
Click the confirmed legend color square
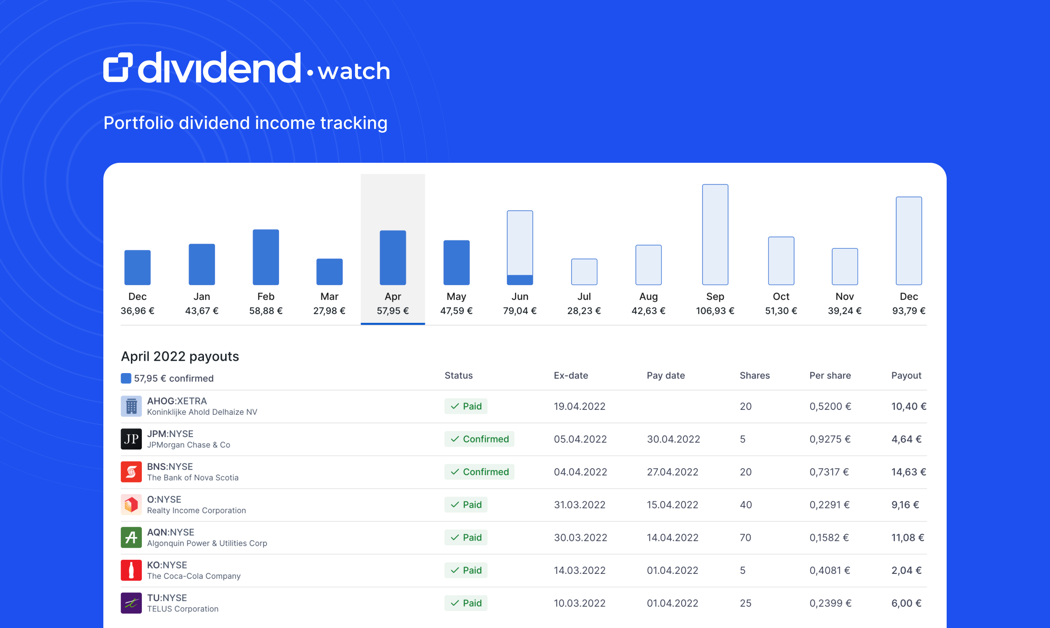[x=126, y=378]
